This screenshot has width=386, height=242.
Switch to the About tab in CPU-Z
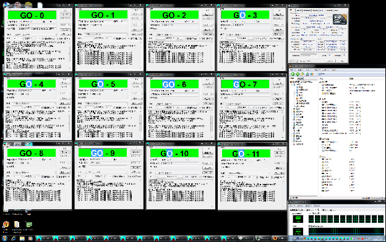tap(337, 10)
